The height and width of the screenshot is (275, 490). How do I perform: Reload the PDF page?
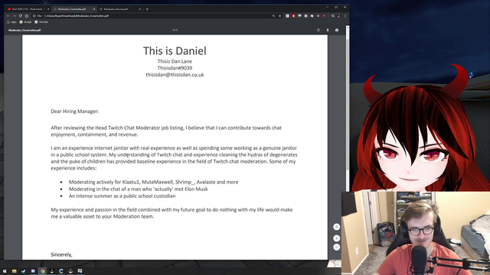(21, 16)
